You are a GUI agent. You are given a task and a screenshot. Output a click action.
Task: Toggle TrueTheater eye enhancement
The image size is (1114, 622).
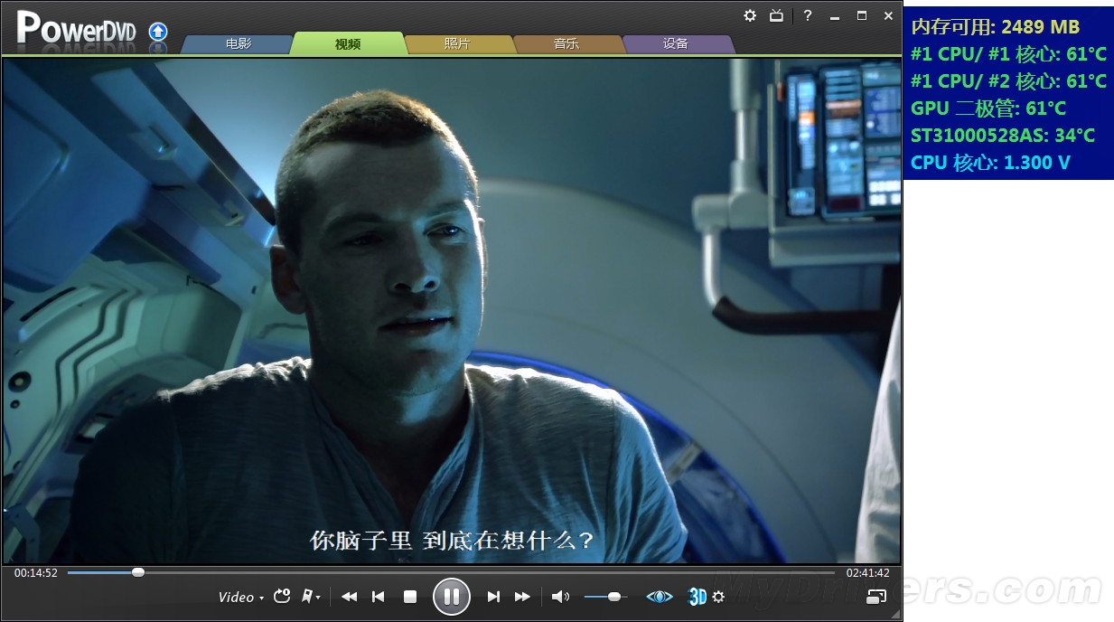point(660,597)
